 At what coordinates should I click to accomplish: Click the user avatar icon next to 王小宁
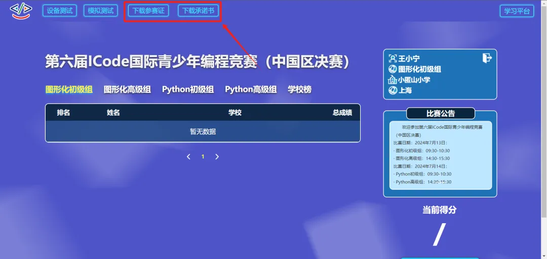click(x=393, y=59)
